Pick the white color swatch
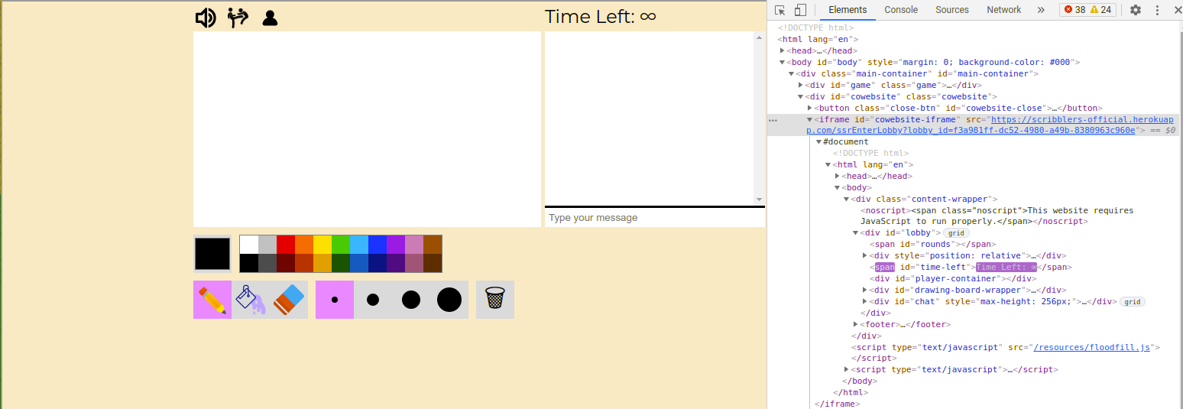1183x409 pixels. tap(249, 245)
